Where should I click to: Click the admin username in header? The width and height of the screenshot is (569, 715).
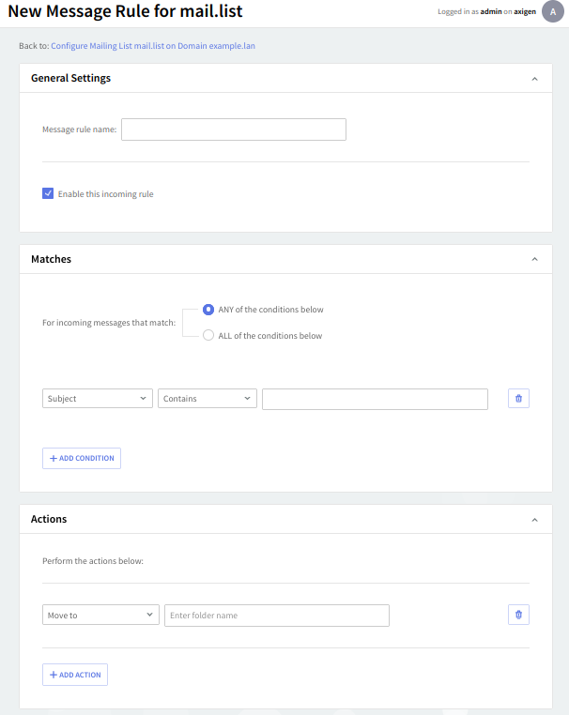[x=492, y=12]
